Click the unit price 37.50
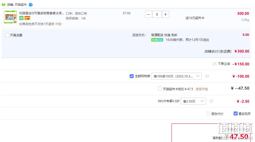255x142 pixels. pos(127,13)
